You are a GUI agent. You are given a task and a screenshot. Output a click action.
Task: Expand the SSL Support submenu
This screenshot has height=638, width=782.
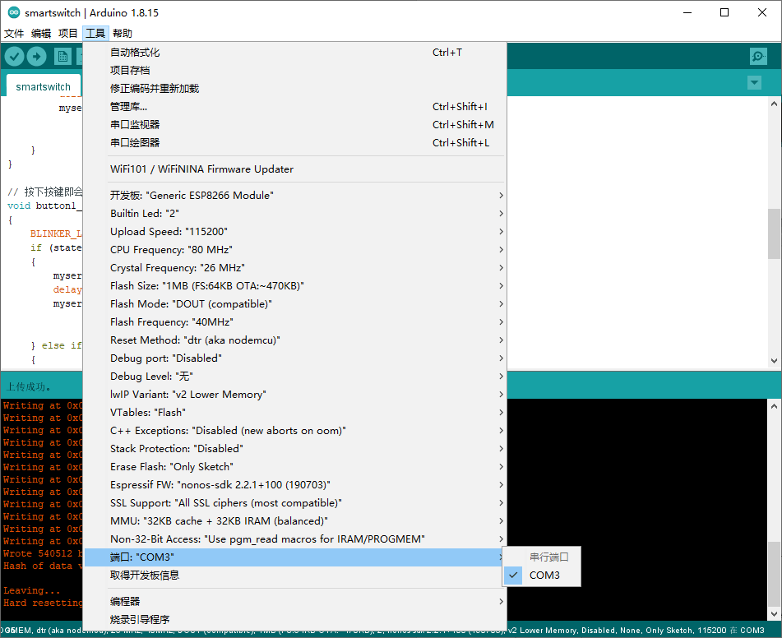294,503
